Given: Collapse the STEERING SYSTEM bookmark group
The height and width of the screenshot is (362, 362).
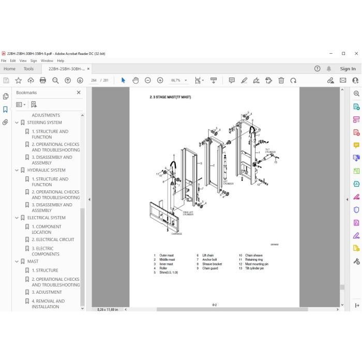Looking at the screenshot, I should pyautogui.click(x=17, y=123).
